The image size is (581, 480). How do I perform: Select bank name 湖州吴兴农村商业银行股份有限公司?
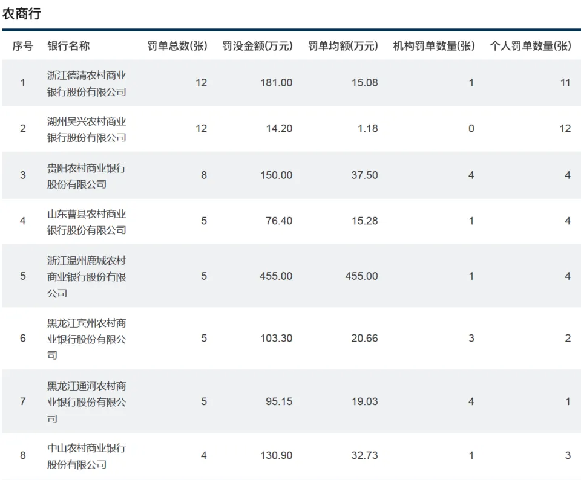[x=87, y=129]
